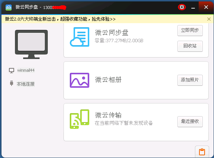Click the small monitor icon beside winmail44
Image resolution: width=214 pixels, height=158 pixels.
[x=12, y=71]
